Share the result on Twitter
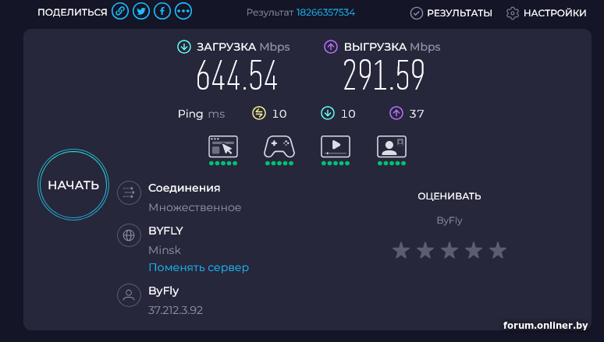This screenshot has height=342, width=604. [x=141, y=12]
